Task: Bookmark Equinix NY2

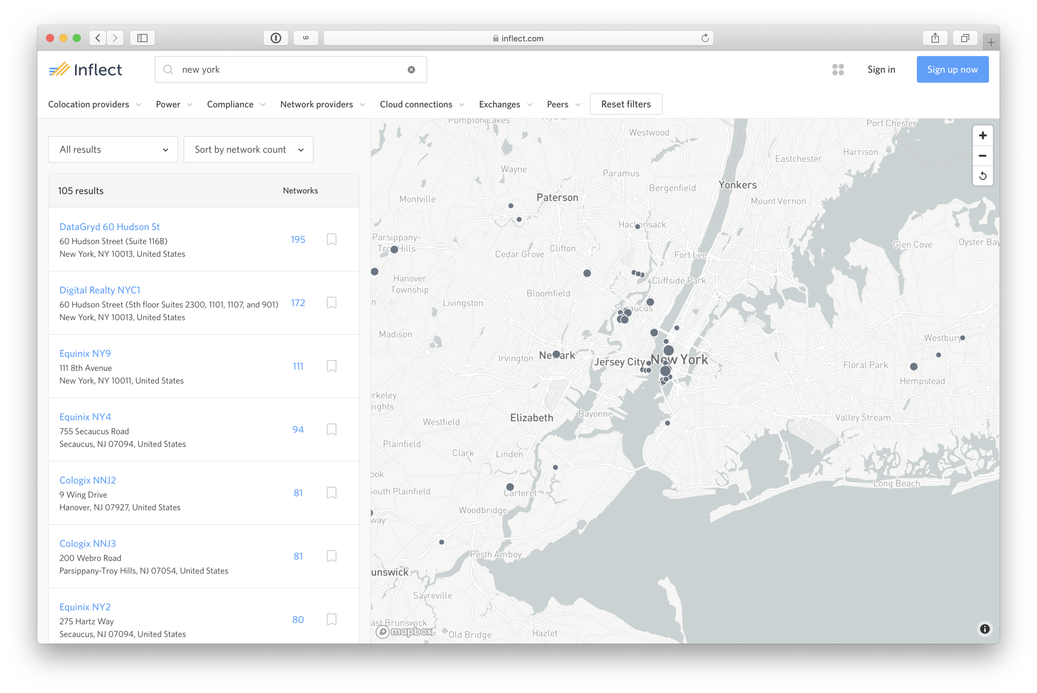Action: (x=331, y=619)
